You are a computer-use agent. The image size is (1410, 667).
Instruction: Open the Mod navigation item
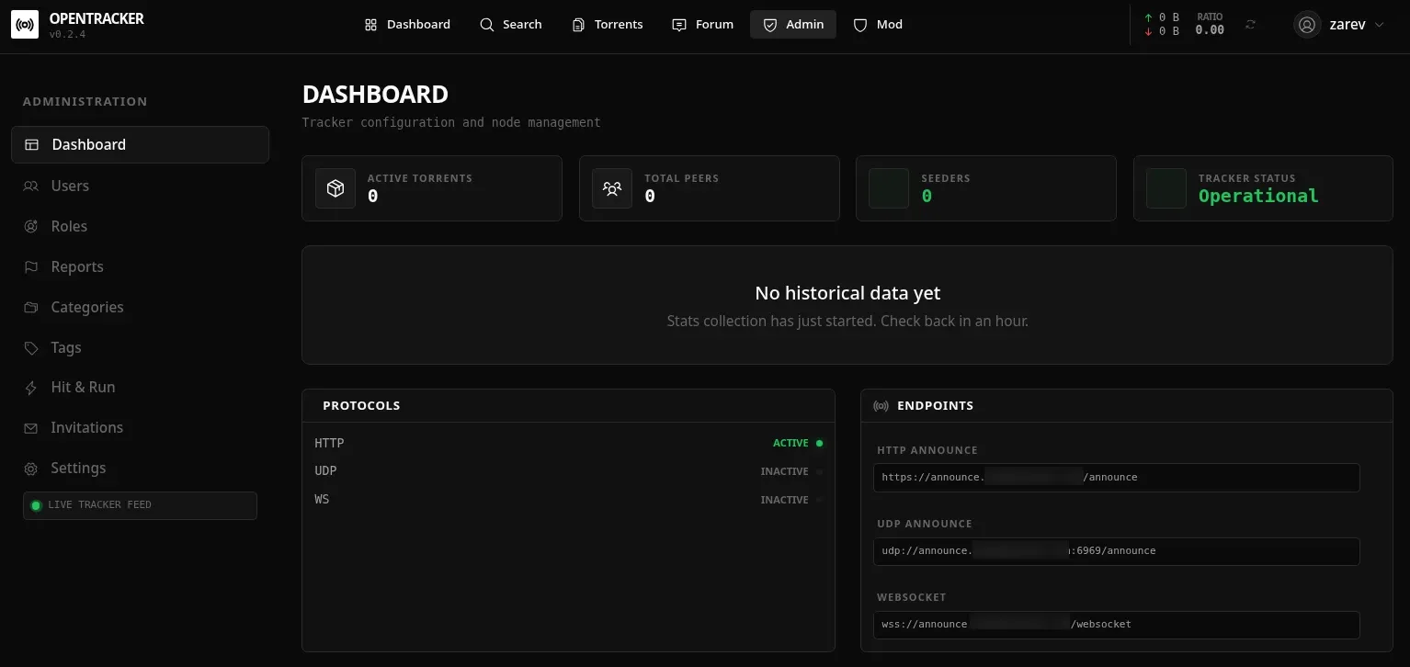pos(878,25)
